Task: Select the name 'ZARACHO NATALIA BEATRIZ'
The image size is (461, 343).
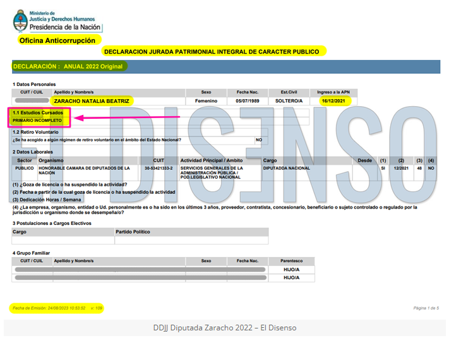Action: pyautogui.click(x=92, y=101)
